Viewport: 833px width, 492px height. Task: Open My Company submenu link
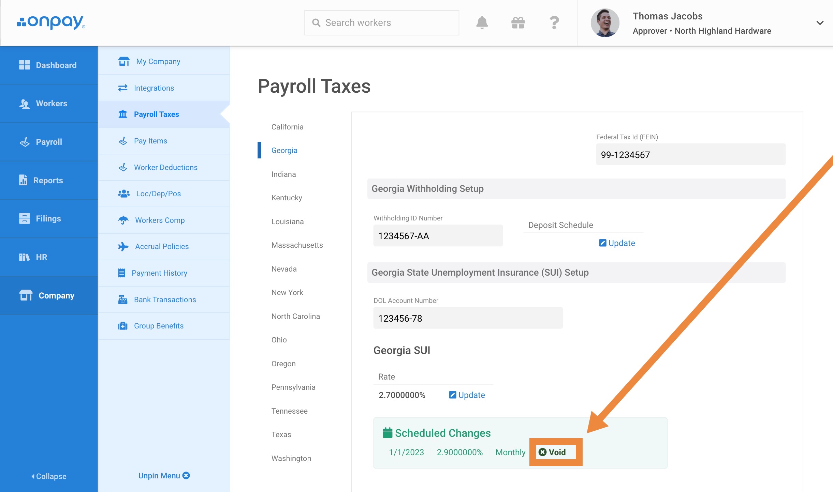[158, 62]
